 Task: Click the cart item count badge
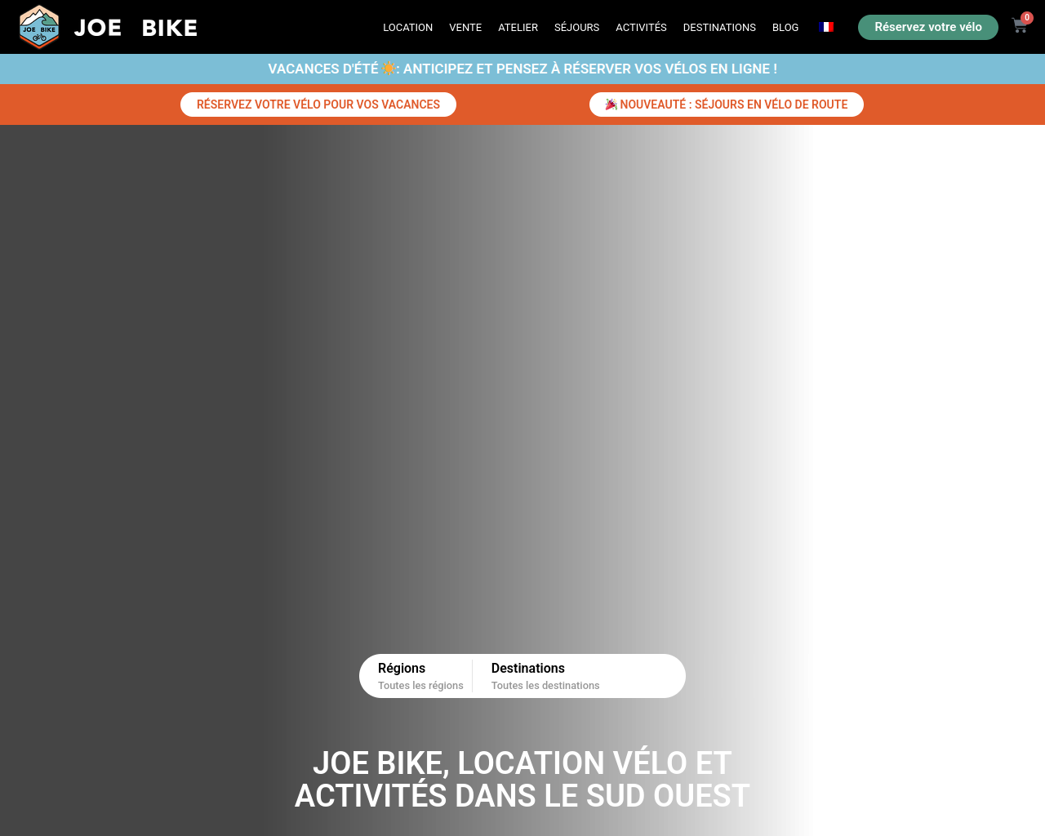pos(1027,17)
